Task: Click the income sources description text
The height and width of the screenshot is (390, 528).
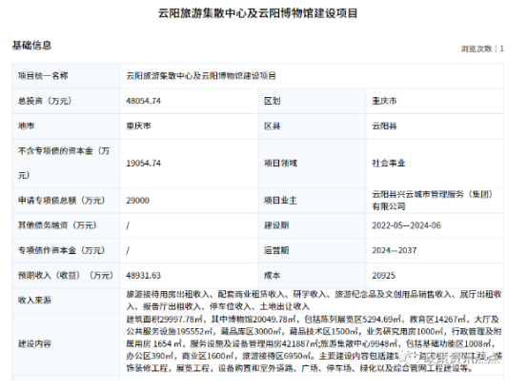Action: pos(314,301)
